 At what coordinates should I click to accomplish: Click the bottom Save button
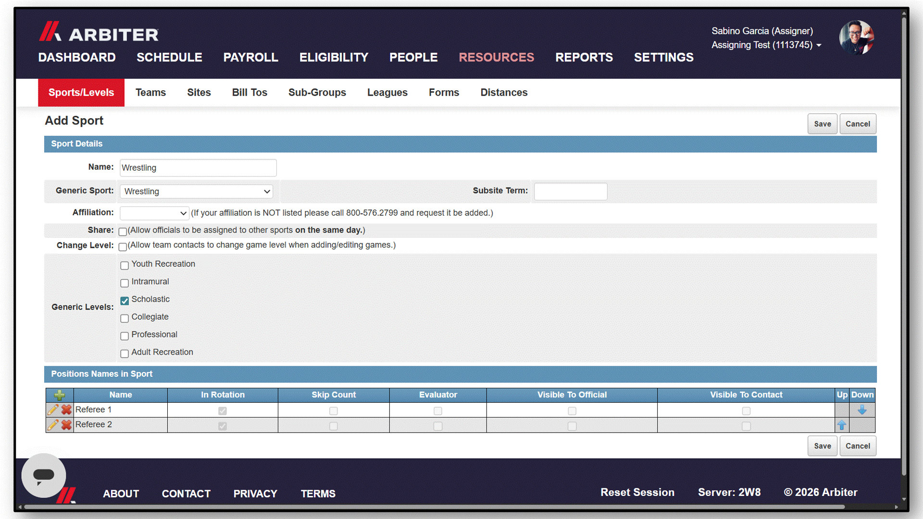[x=823, y=446]
